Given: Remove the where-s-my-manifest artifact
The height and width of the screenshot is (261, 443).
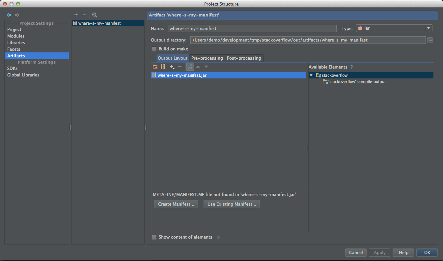Looking at the screenshot, I should (x=84, y=15).
